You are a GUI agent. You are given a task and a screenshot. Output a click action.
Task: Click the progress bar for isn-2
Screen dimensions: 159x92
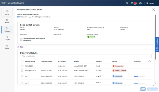[x=139, y=83]
